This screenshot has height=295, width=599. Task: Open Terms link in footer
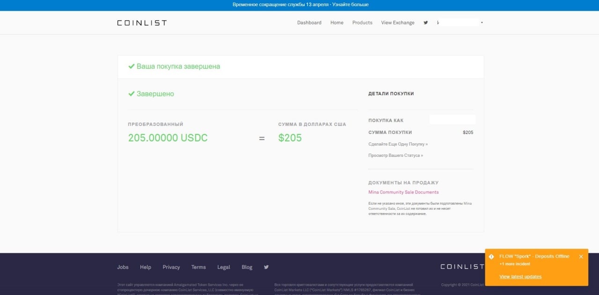click(198, 267)
